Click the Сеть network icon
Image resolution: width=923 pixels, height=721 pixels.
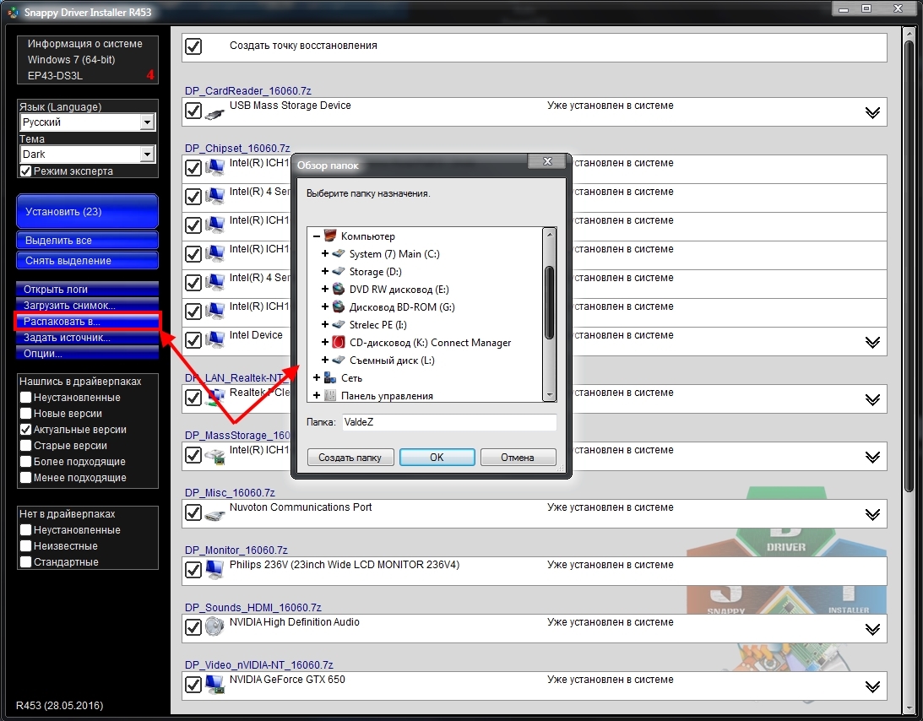coord(330,378)
